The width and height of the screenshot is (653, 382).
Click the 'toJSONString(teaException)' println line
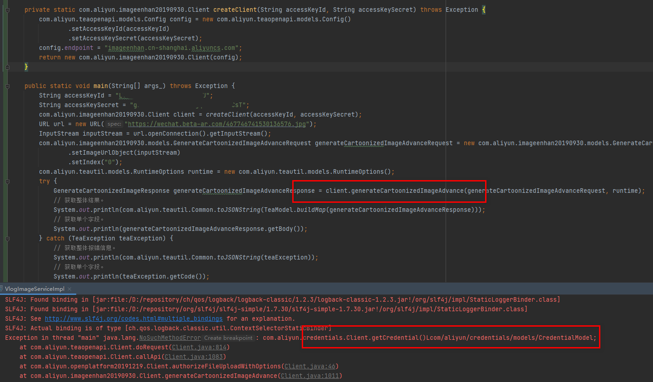(186, 257)
